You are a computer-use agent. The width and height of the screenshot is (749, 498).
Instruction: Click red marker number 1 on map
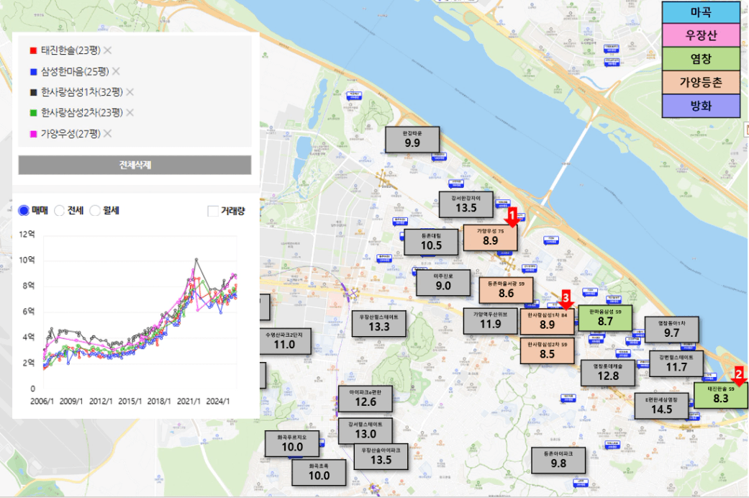512,217
